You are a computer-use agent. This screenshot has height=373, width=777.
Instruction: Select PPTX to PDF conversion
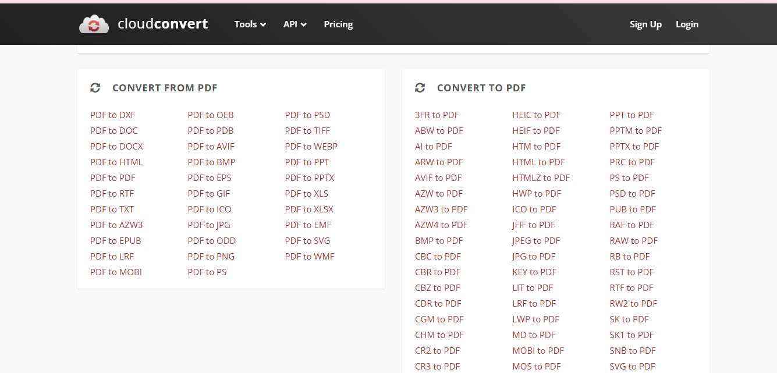coord(634,147)
